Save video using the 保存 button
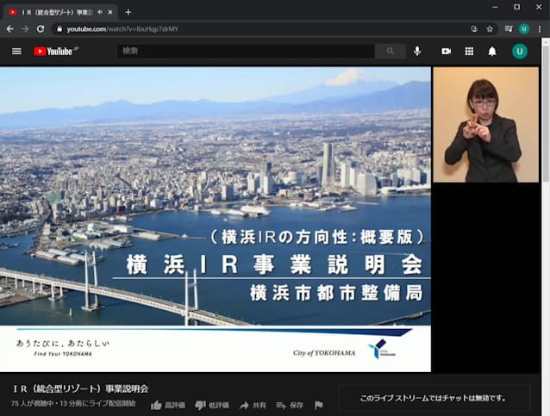Image resolution: width=550 pixels, height=416 pixels. [x=290, y=405]
